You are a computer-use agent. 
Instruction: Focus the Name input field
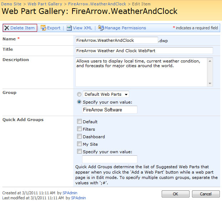point(116,40)
